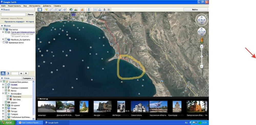Toggle sunlight across the landscape tool

(76, 10)
